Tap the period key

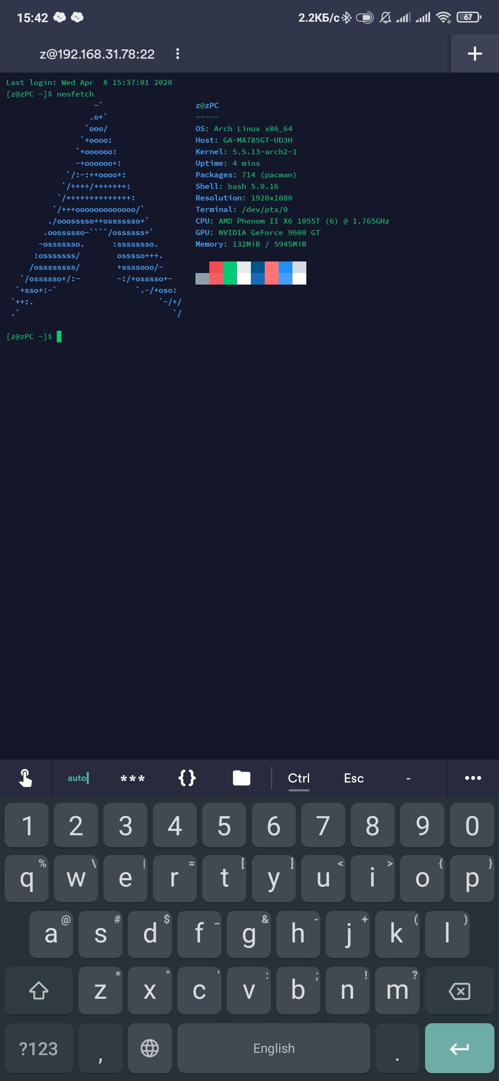397,1048
